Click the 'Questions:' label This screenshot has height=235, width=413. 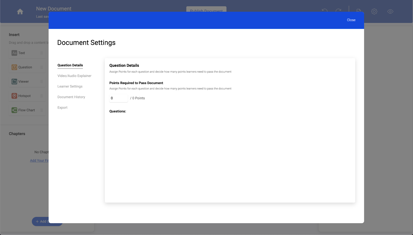click(x=118, y=111)
